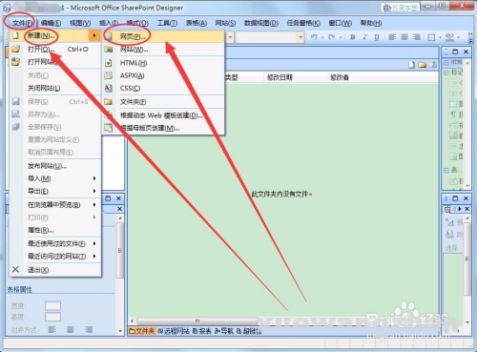Open the 数据视图(D) menu

261,23
